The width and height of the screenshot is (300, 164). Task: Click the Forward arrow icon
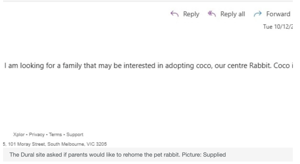[x=257, y=14]
